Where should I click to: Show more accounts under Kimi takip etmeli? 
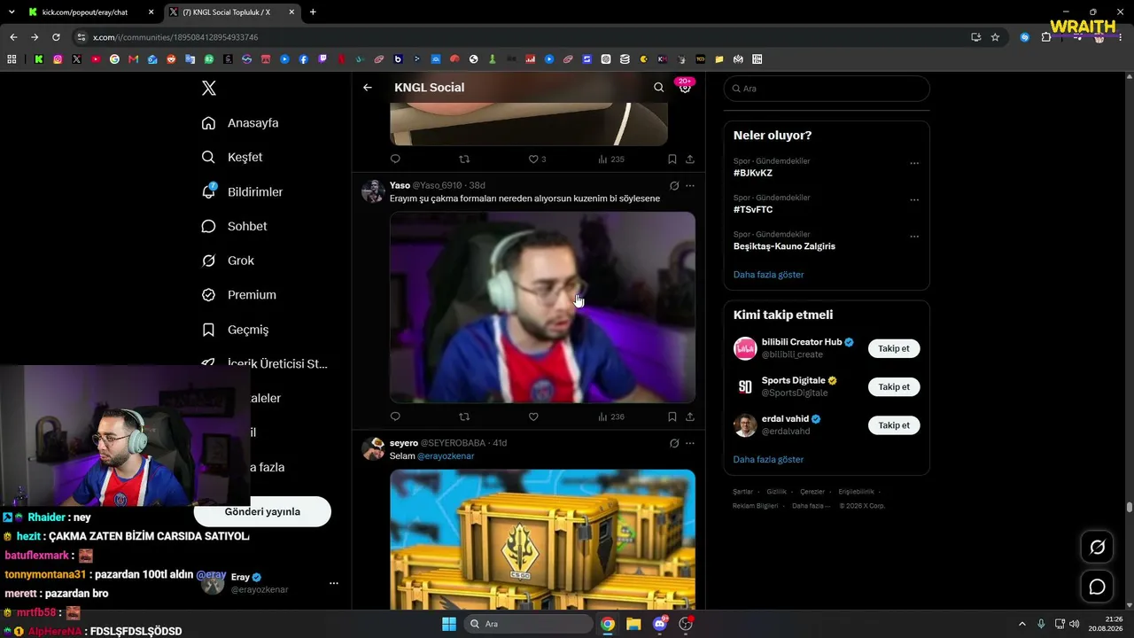point(768,460)
